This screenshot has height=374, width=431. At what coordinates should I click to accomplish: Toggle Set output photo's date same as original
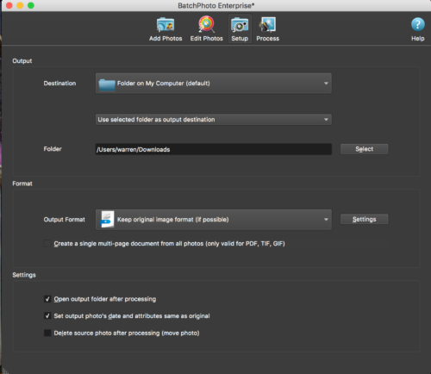(47, 316)
